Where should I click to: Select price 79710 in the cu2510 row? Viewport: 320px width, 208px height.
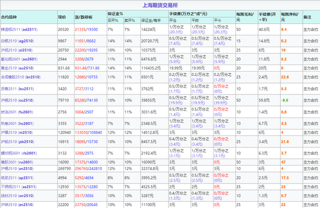(63, 100)
